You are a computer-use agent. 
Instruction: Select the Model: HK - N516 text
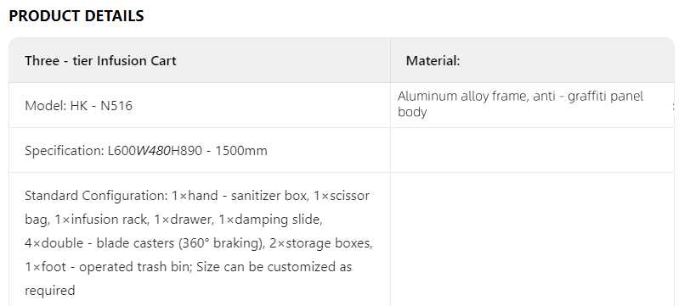coord(78,106)
